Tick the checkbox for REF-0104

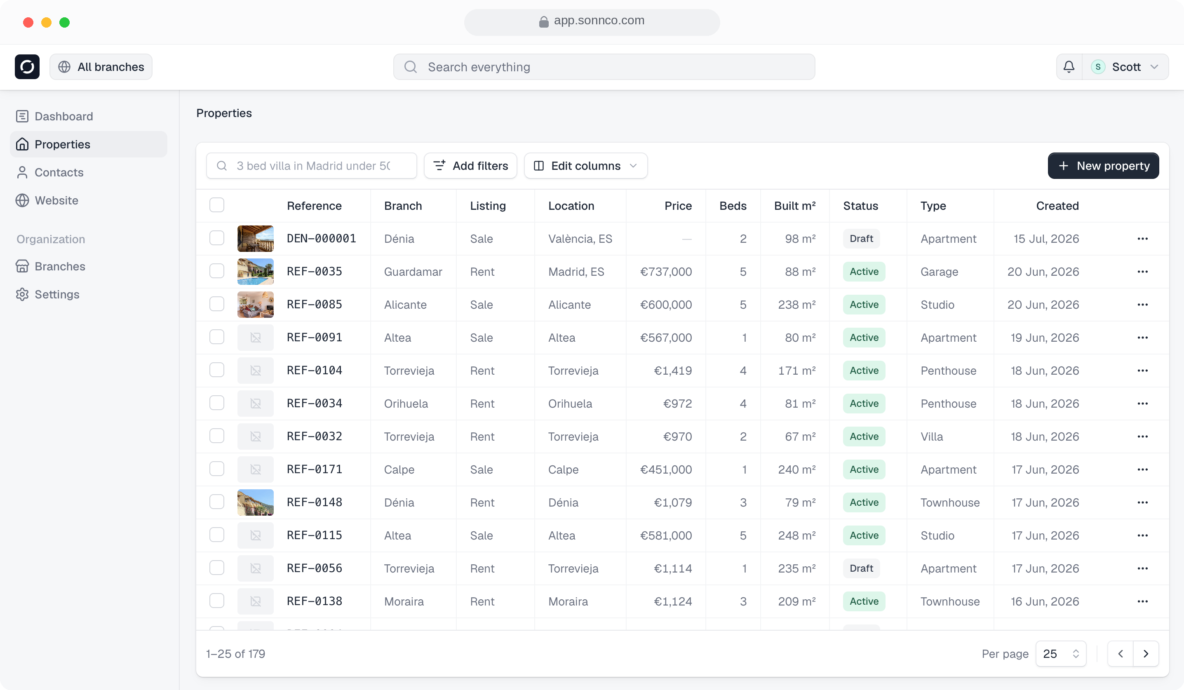click(216, 370)
